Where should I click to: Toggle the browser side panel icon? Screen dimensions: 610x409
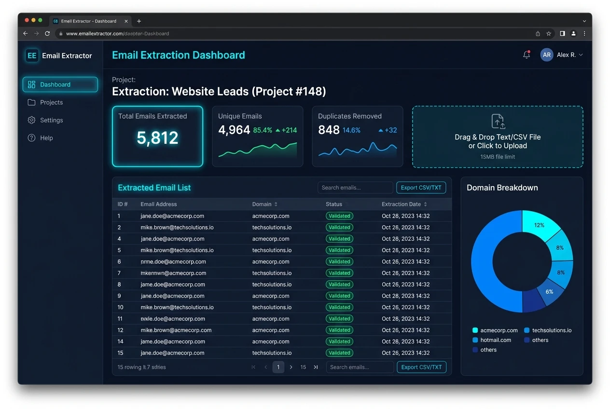pyautogui.click(x=562, y=34)
